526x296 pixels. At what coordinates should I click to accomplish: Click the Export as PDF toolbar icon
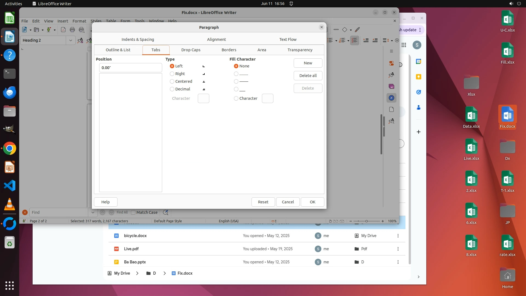tap(63, 30)
